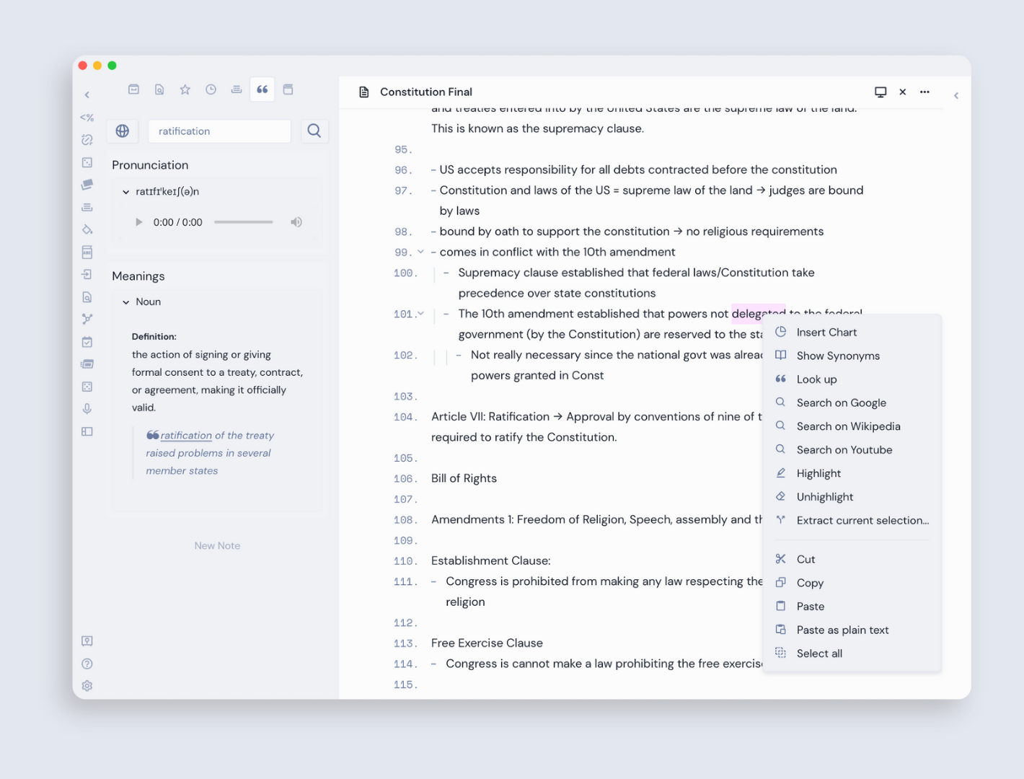Click the presentation mode monitor icon

point(880,92)
